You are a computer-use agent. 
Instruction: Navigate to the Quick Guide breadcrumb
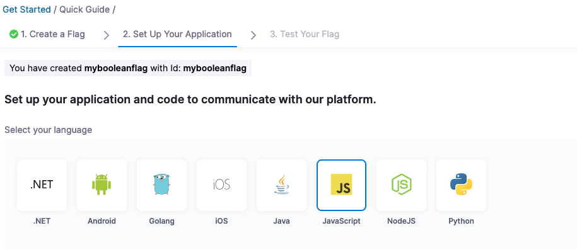click(x=85, y=9)
